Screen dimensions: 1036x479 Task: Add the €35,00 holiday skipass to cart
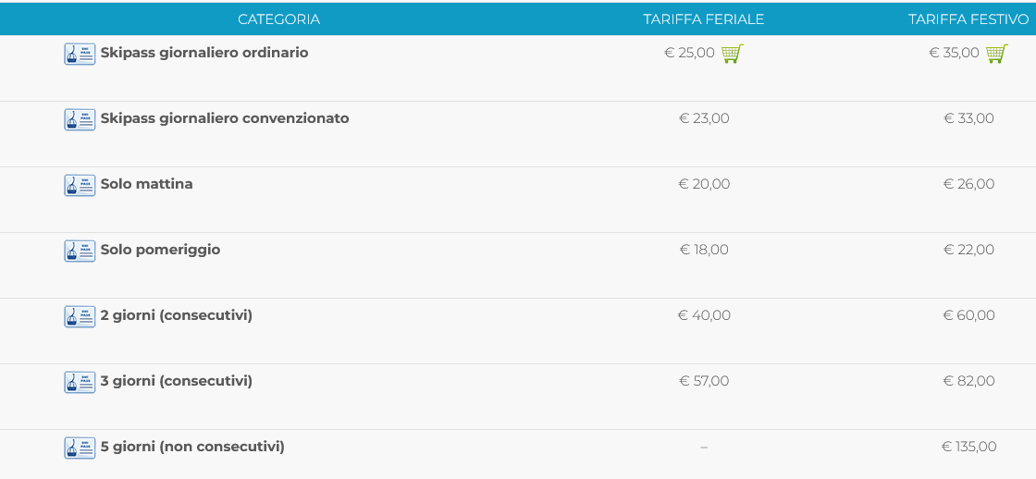[x=996, y=54]
